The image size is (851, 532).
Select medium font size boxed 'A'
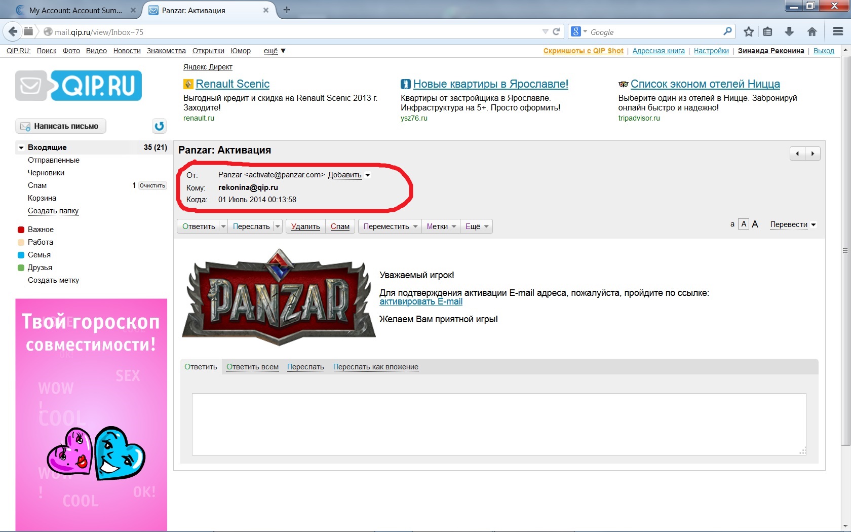744,224
